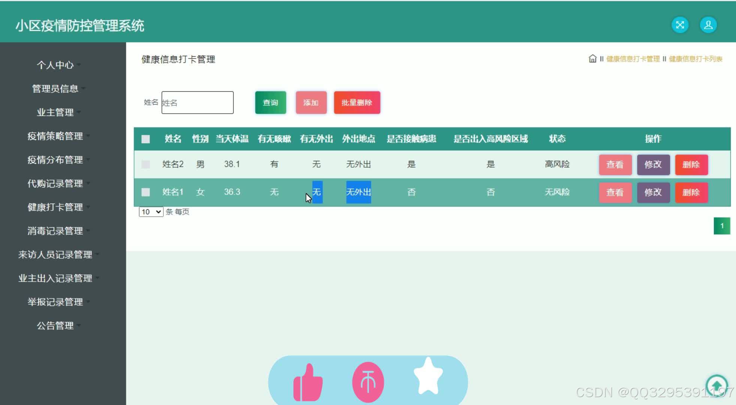This screenshot has height=405, width=736.
Task: Click 删除 for row 姓名2
Action: [691, 165]
